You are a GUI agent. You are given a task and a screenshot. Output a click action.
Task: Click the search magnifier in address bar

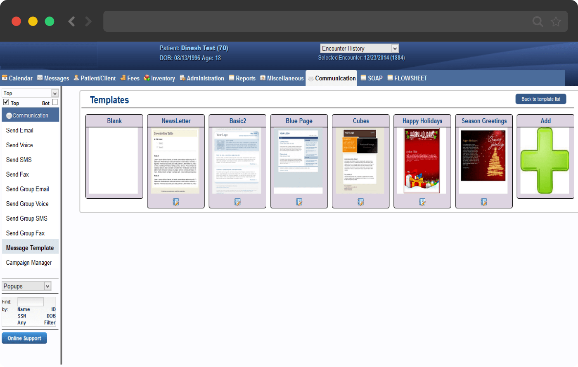click(538, 21)
